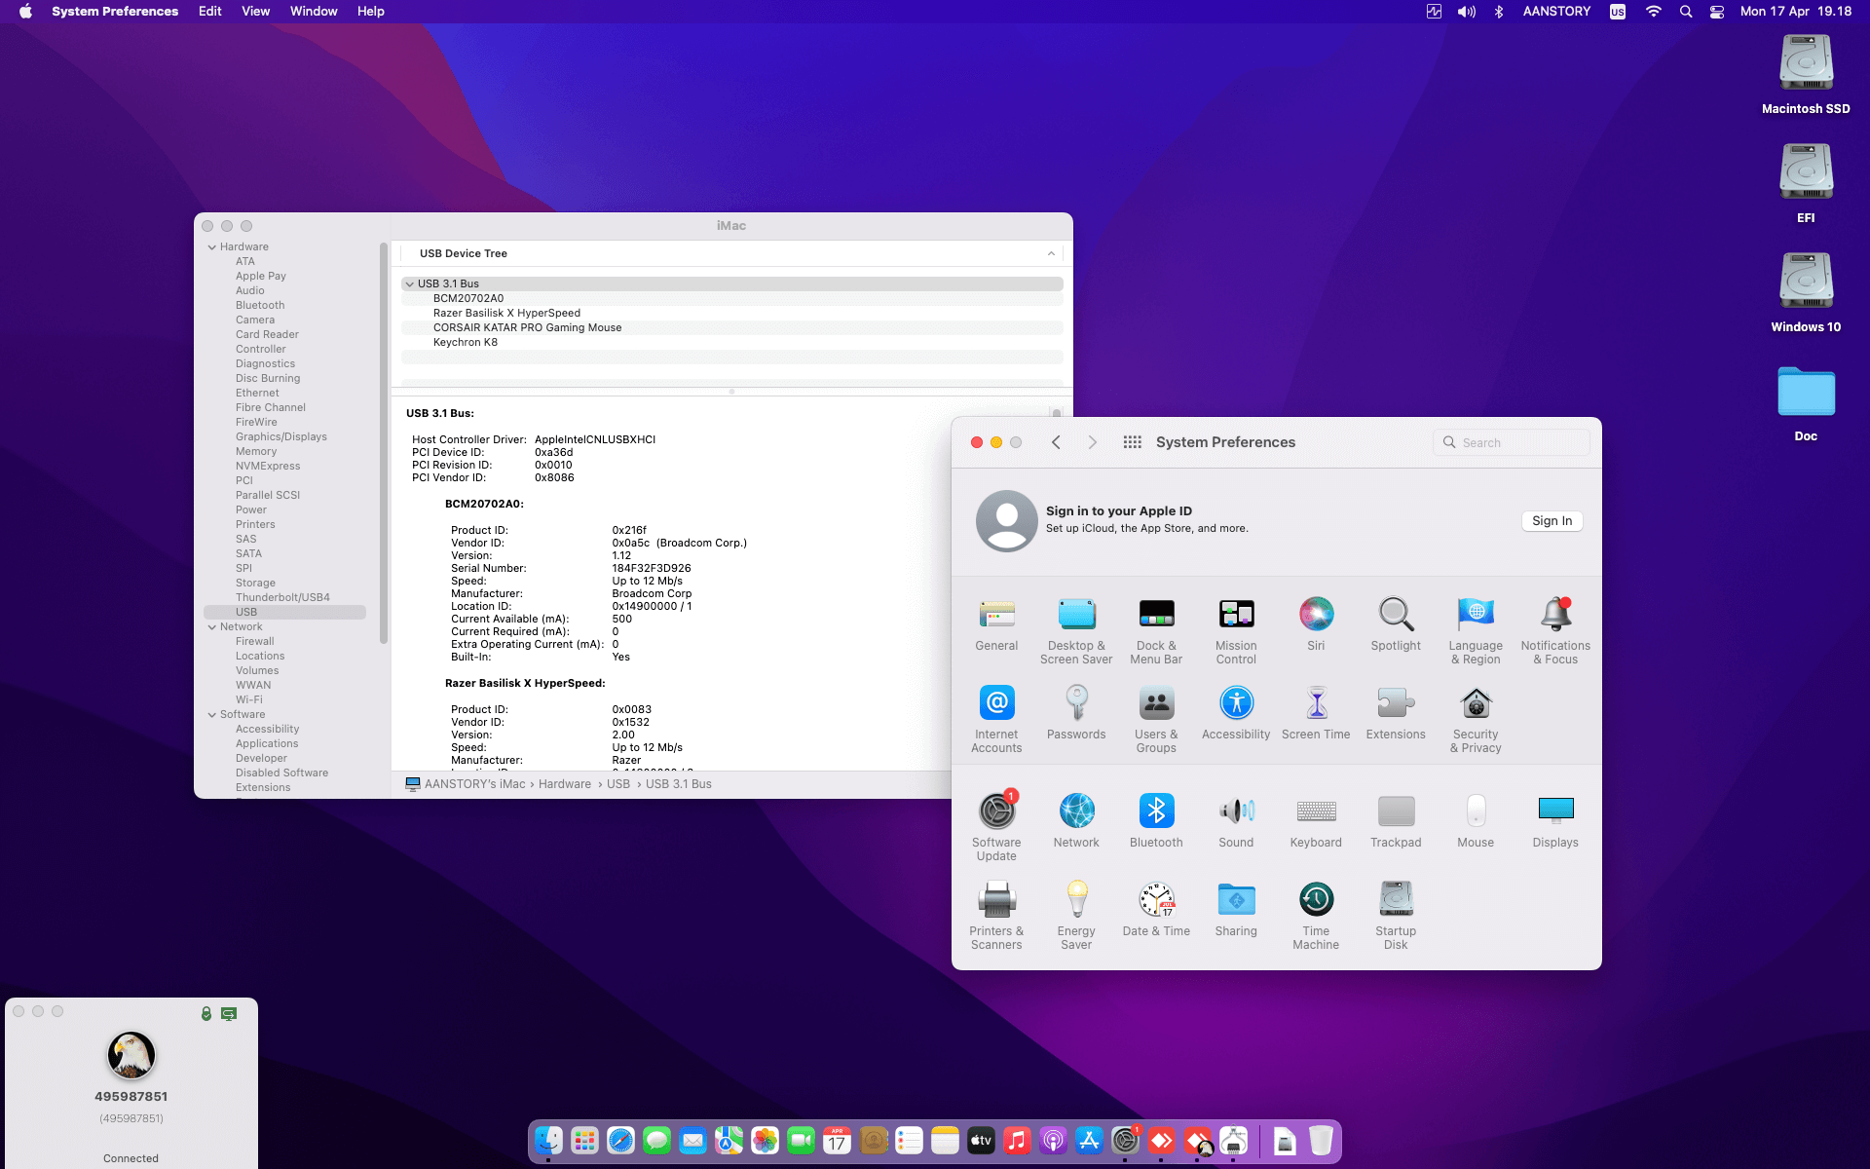Image resolution: width=1870 pixels, height=1169 pixels.
Task: Open Software Update with notification badge
Action: 996,810
